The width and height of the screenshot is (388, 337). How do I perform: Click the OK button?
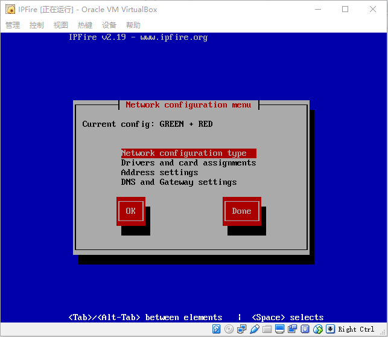coord(131,211)
